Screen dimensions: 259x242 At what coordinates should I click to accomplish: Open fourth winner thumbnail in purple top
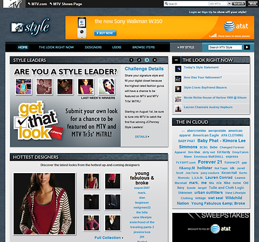point(86,87)
